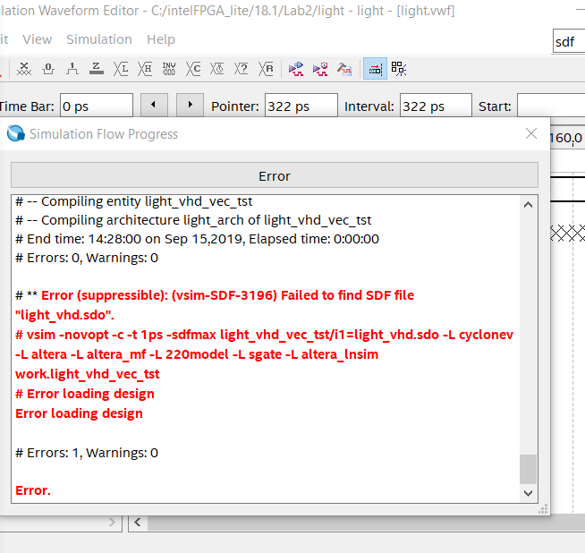Click Overwrite Clock icon

[217, 69]
